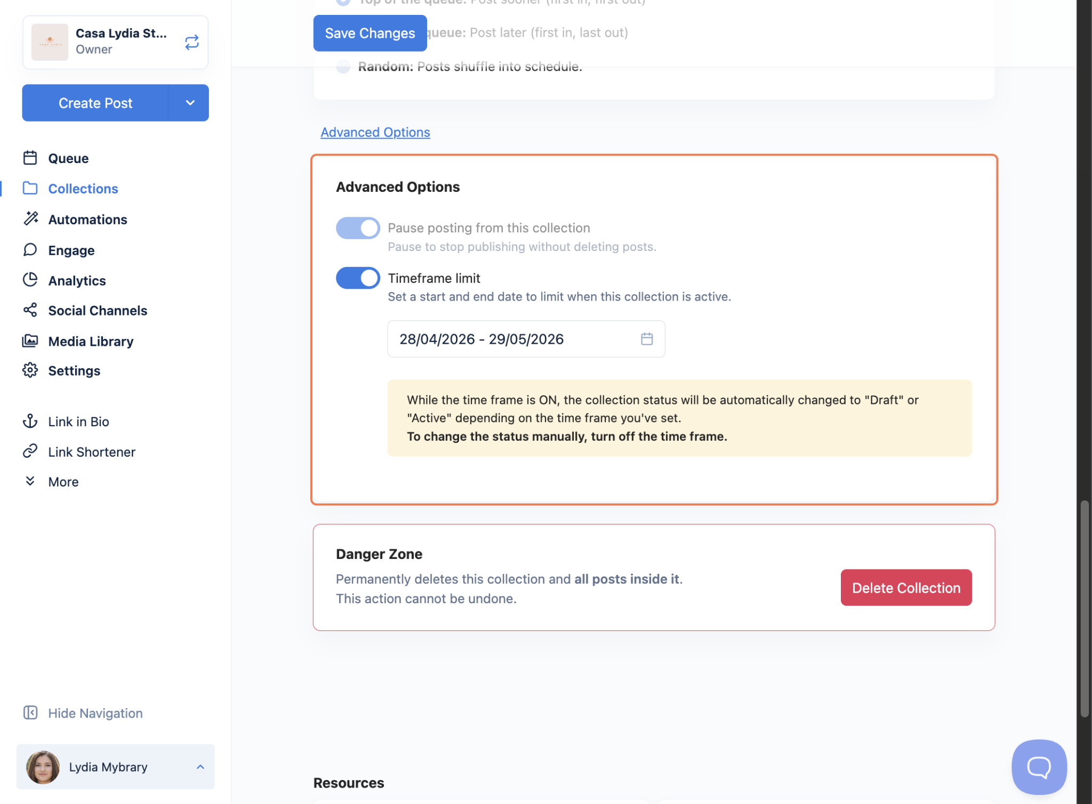Click the Advanced Options link
This screenshot has width=1092, height=804.
tap(375, 132)
